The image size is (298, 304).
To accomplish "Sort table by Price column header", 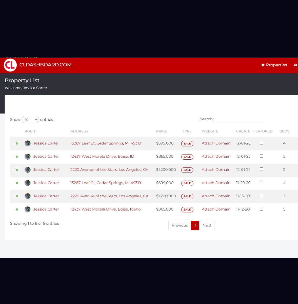I will coord(162,131).
